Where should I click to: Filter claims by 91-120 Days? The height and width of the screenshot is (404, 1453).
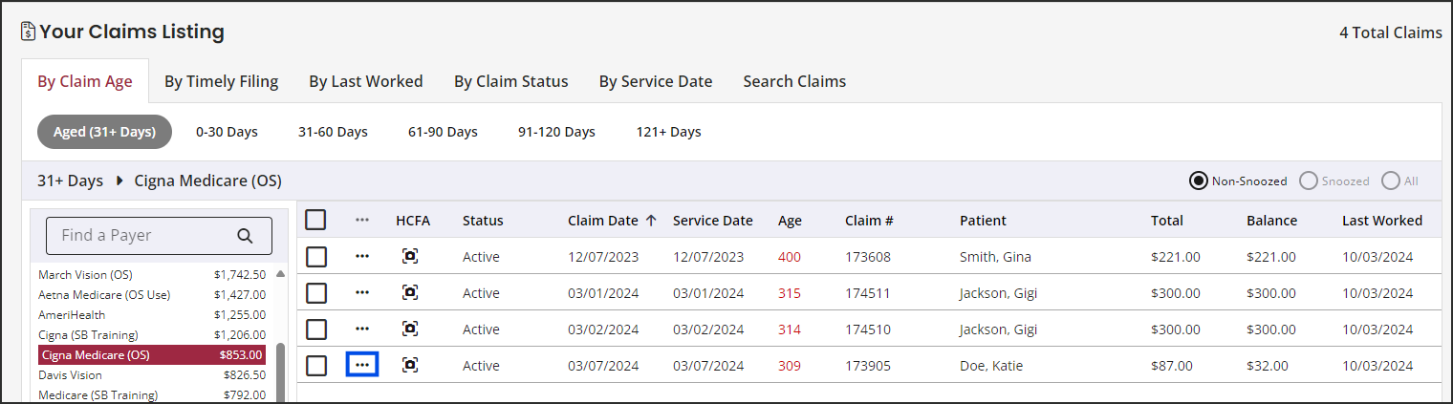pyautogui.click(x=556, y=132)
